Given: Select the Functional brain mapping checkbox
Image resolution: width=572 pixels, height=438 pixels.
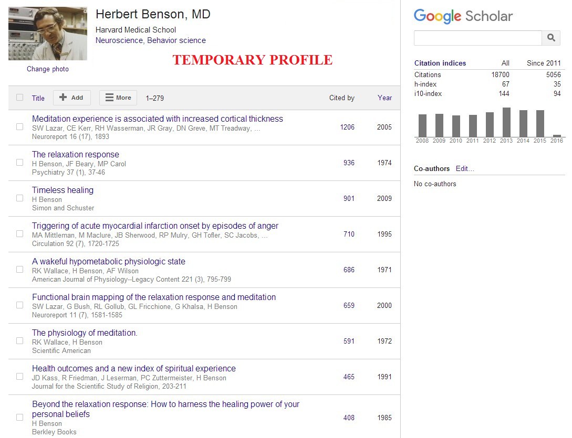Looking at the screenshot, I should click(20, 305).
